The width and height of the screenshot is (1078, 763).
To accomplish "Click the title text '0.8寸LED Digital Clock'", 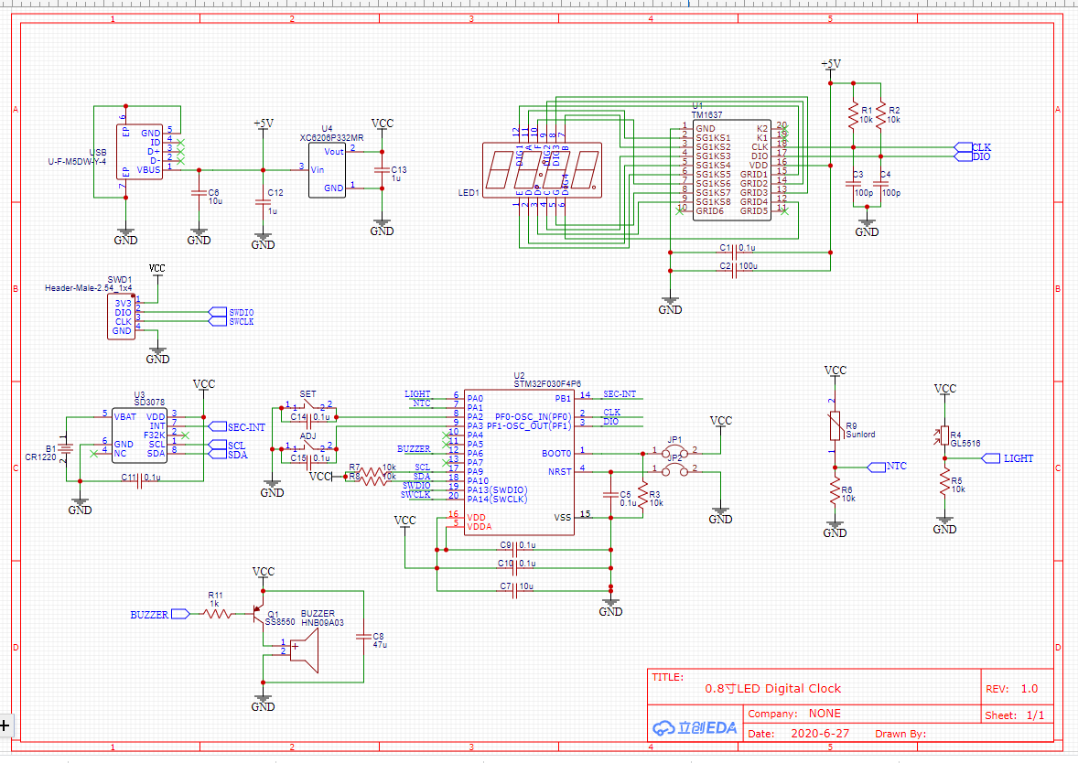I will (x=772, y=689).
